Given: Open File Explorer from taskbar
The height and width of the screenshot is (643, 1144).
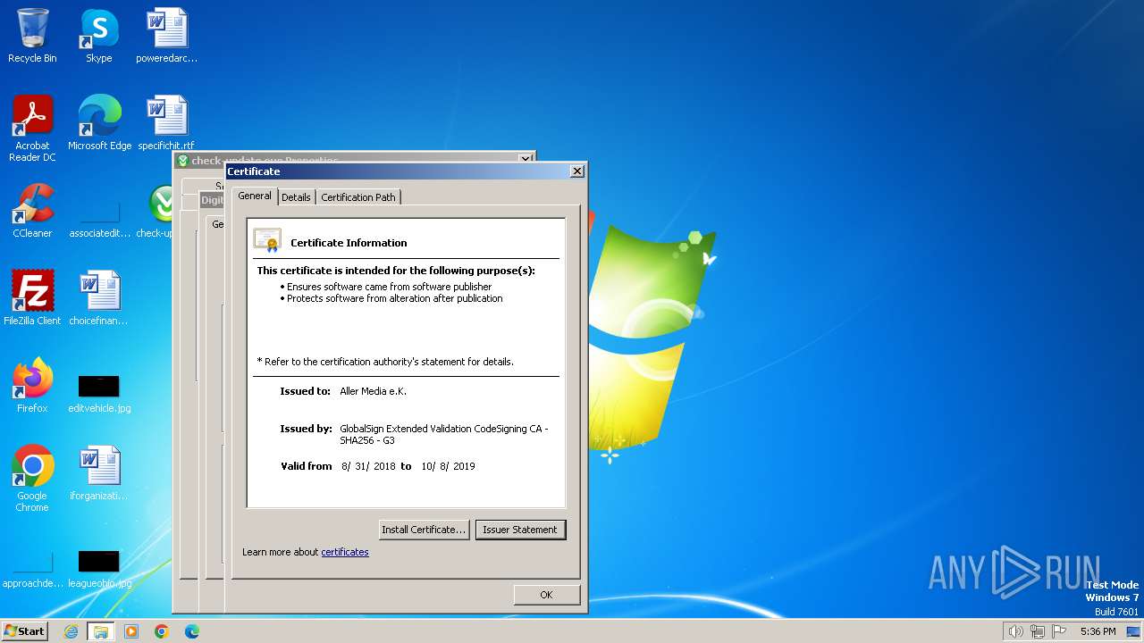Looking at the screenshot, I should (x=100, y=631).
